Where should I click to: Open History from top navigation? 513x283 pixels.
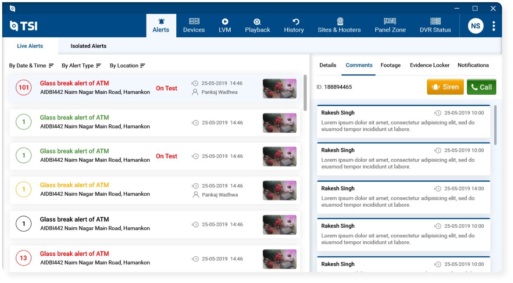pyautogui.click(x=294, y=25)
